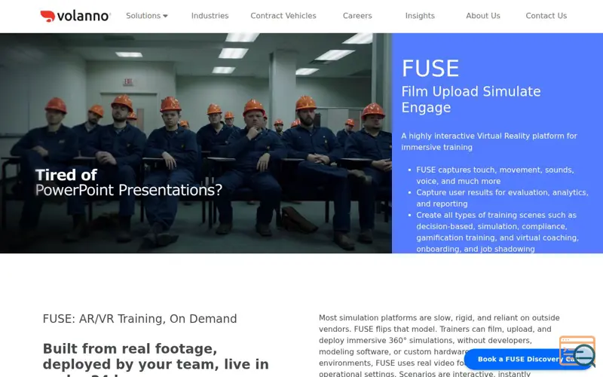Viewport: 603px width, 377px height.
Task: Click 'Tired of PowerPoint Presentations?' overlay text
Action: tap(129, 182)
